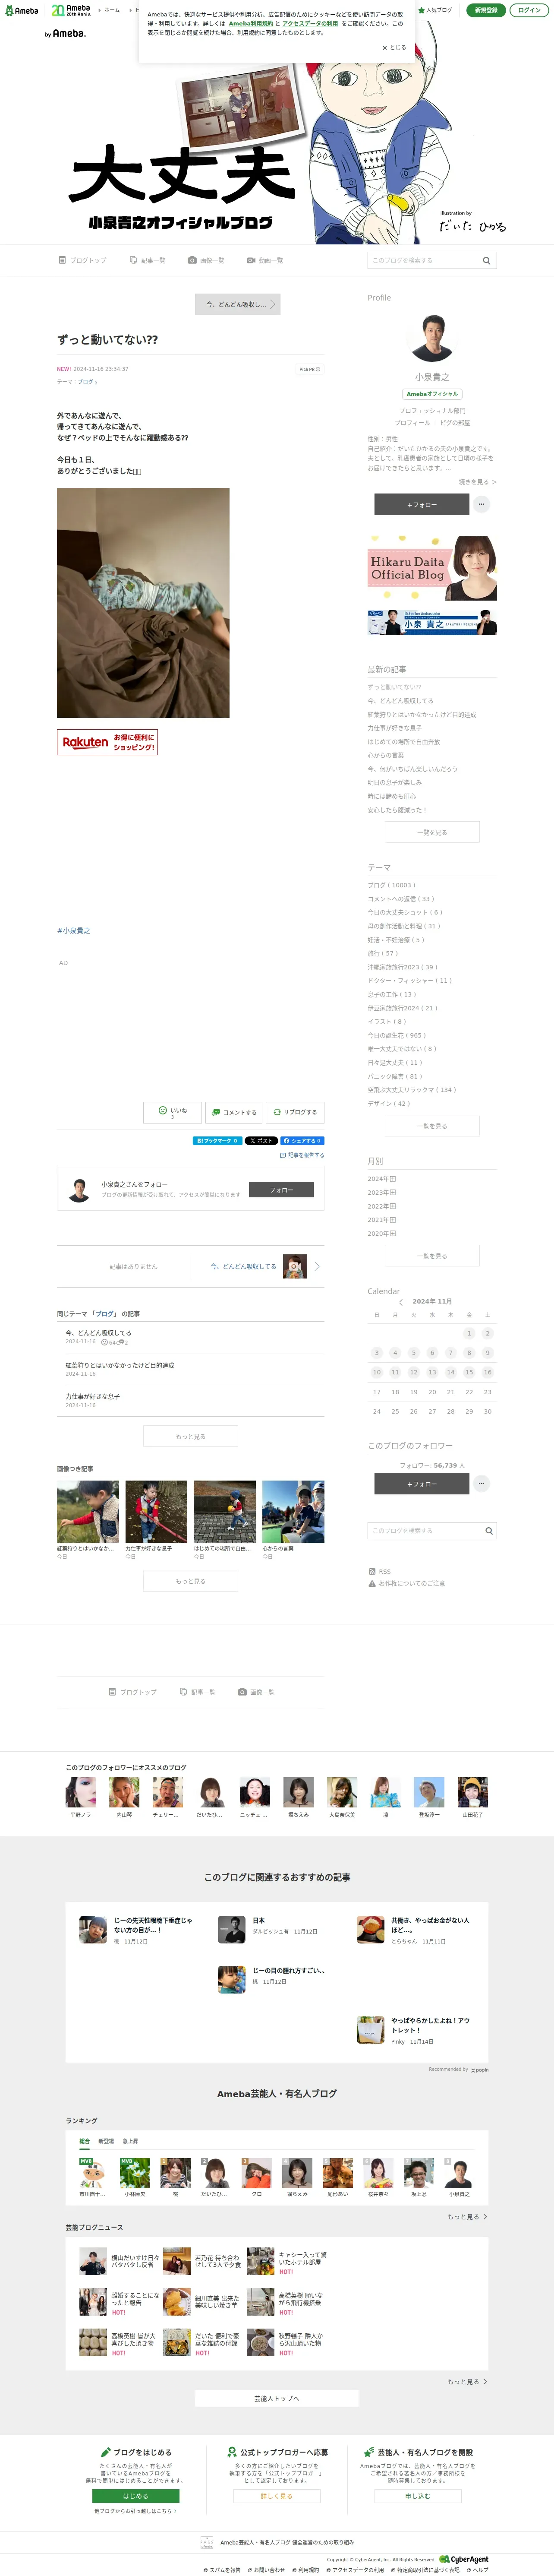Screen dimensions: 554x2576
Task: Open the ブログトップ tab under the banner
Action: pyautogui.click(x=82, y=260)
